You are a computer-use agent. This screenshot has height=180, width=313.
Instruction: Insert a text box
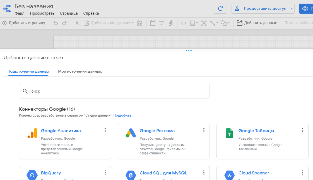[204, 23]
